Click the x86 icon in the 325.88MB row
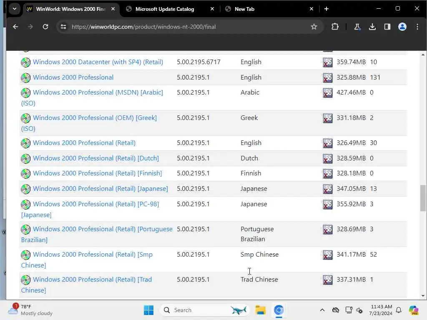Image resolution: width=427 pixels, height=320 pixels. pyautogui.click(x=328, y=77)
